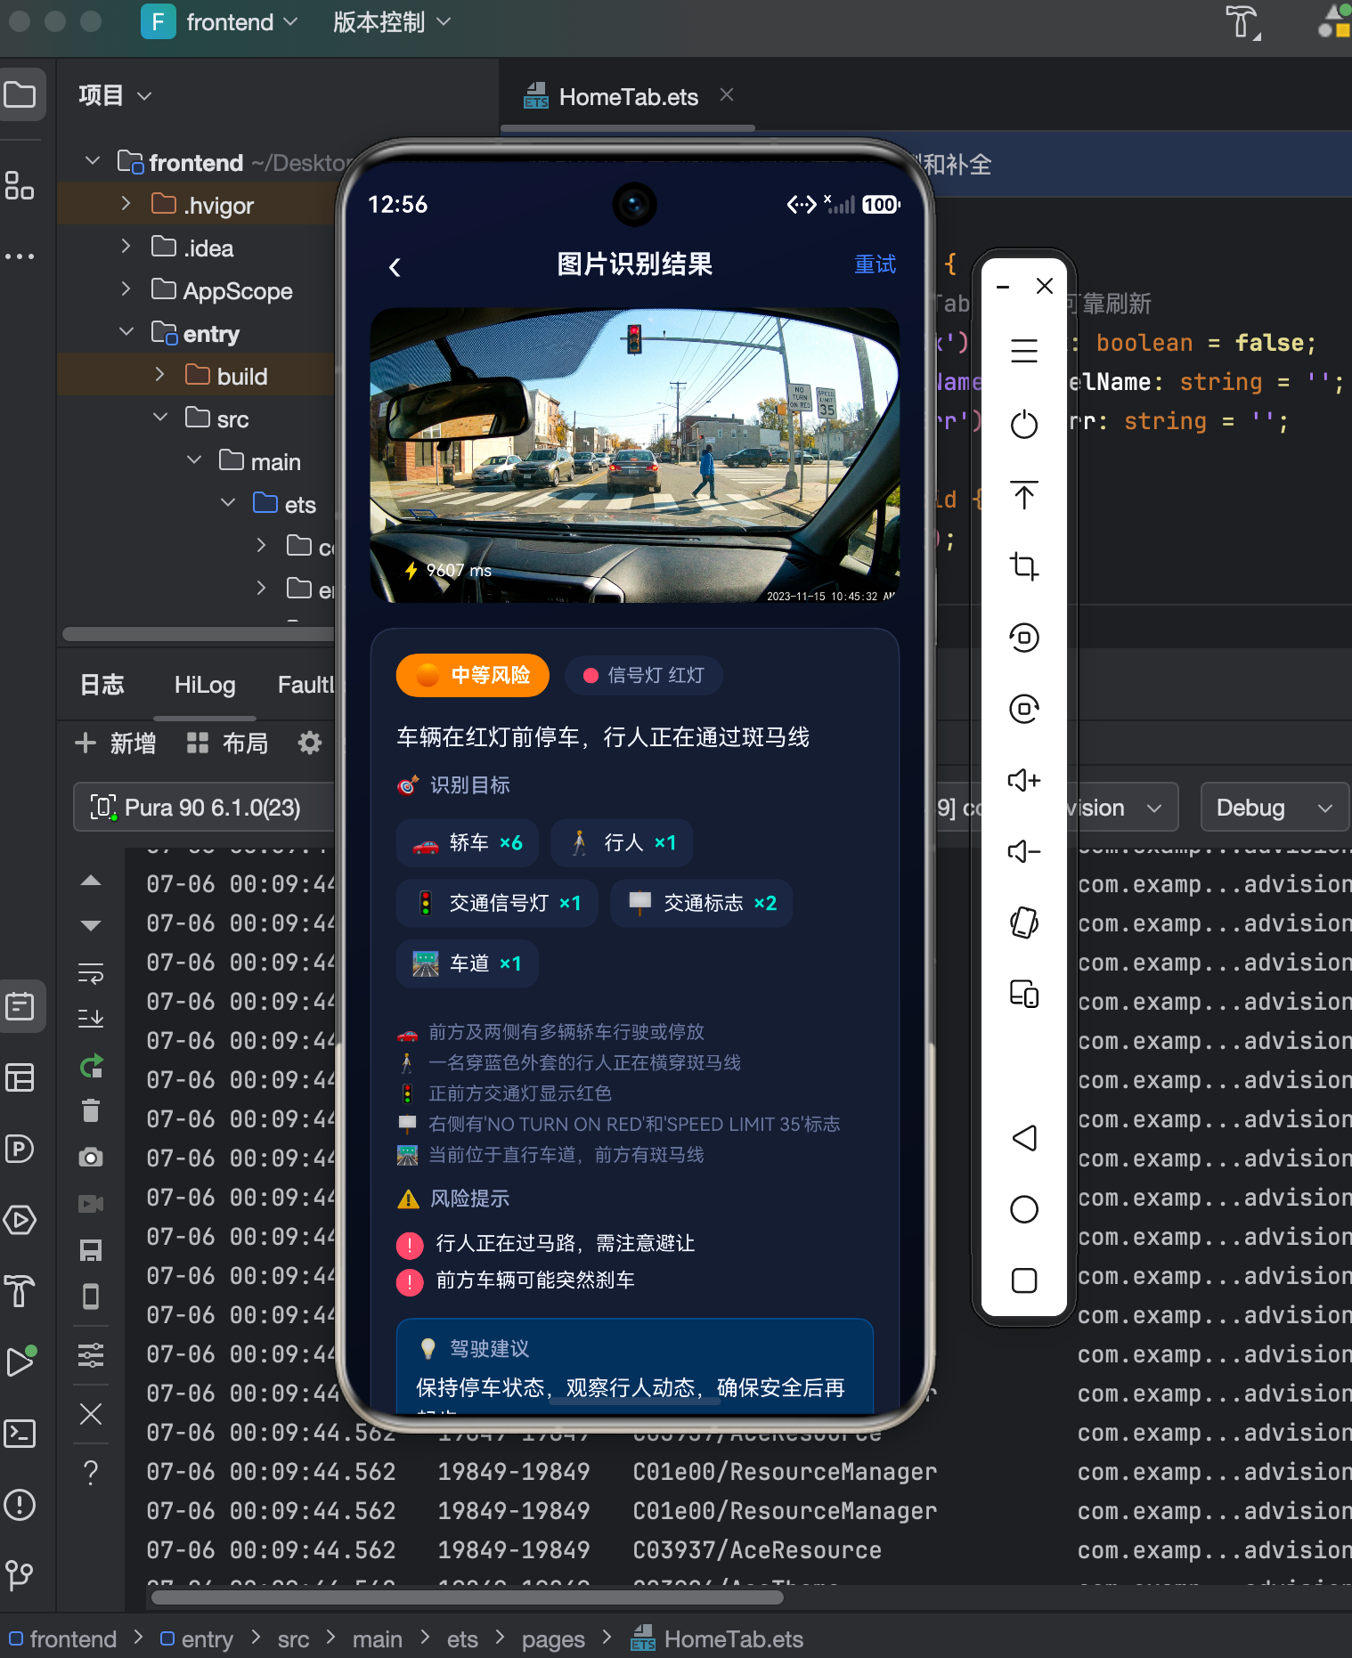The height and width of the screenshot is (1658, 1352).
Task: Switch to the HiLog tab
Action: pyautogui.click(x=205, y=685)
